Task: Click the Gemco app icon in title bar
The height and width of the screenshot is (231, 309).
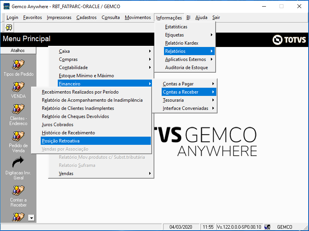Action: click(x=7, y=6)
